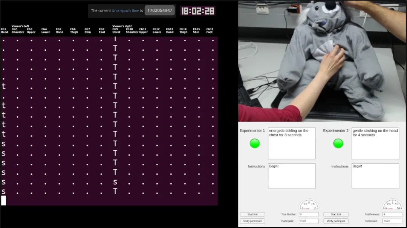Click the "Viewer's right" heading
Image resolution: width=407 pixels, height=228 pixels.
122,26
